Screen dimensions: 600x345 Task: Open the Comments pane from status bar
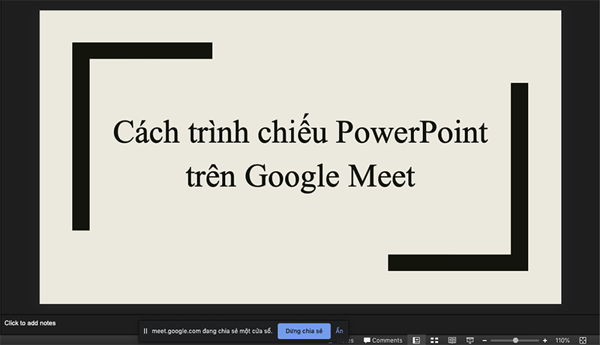(382, 340)
